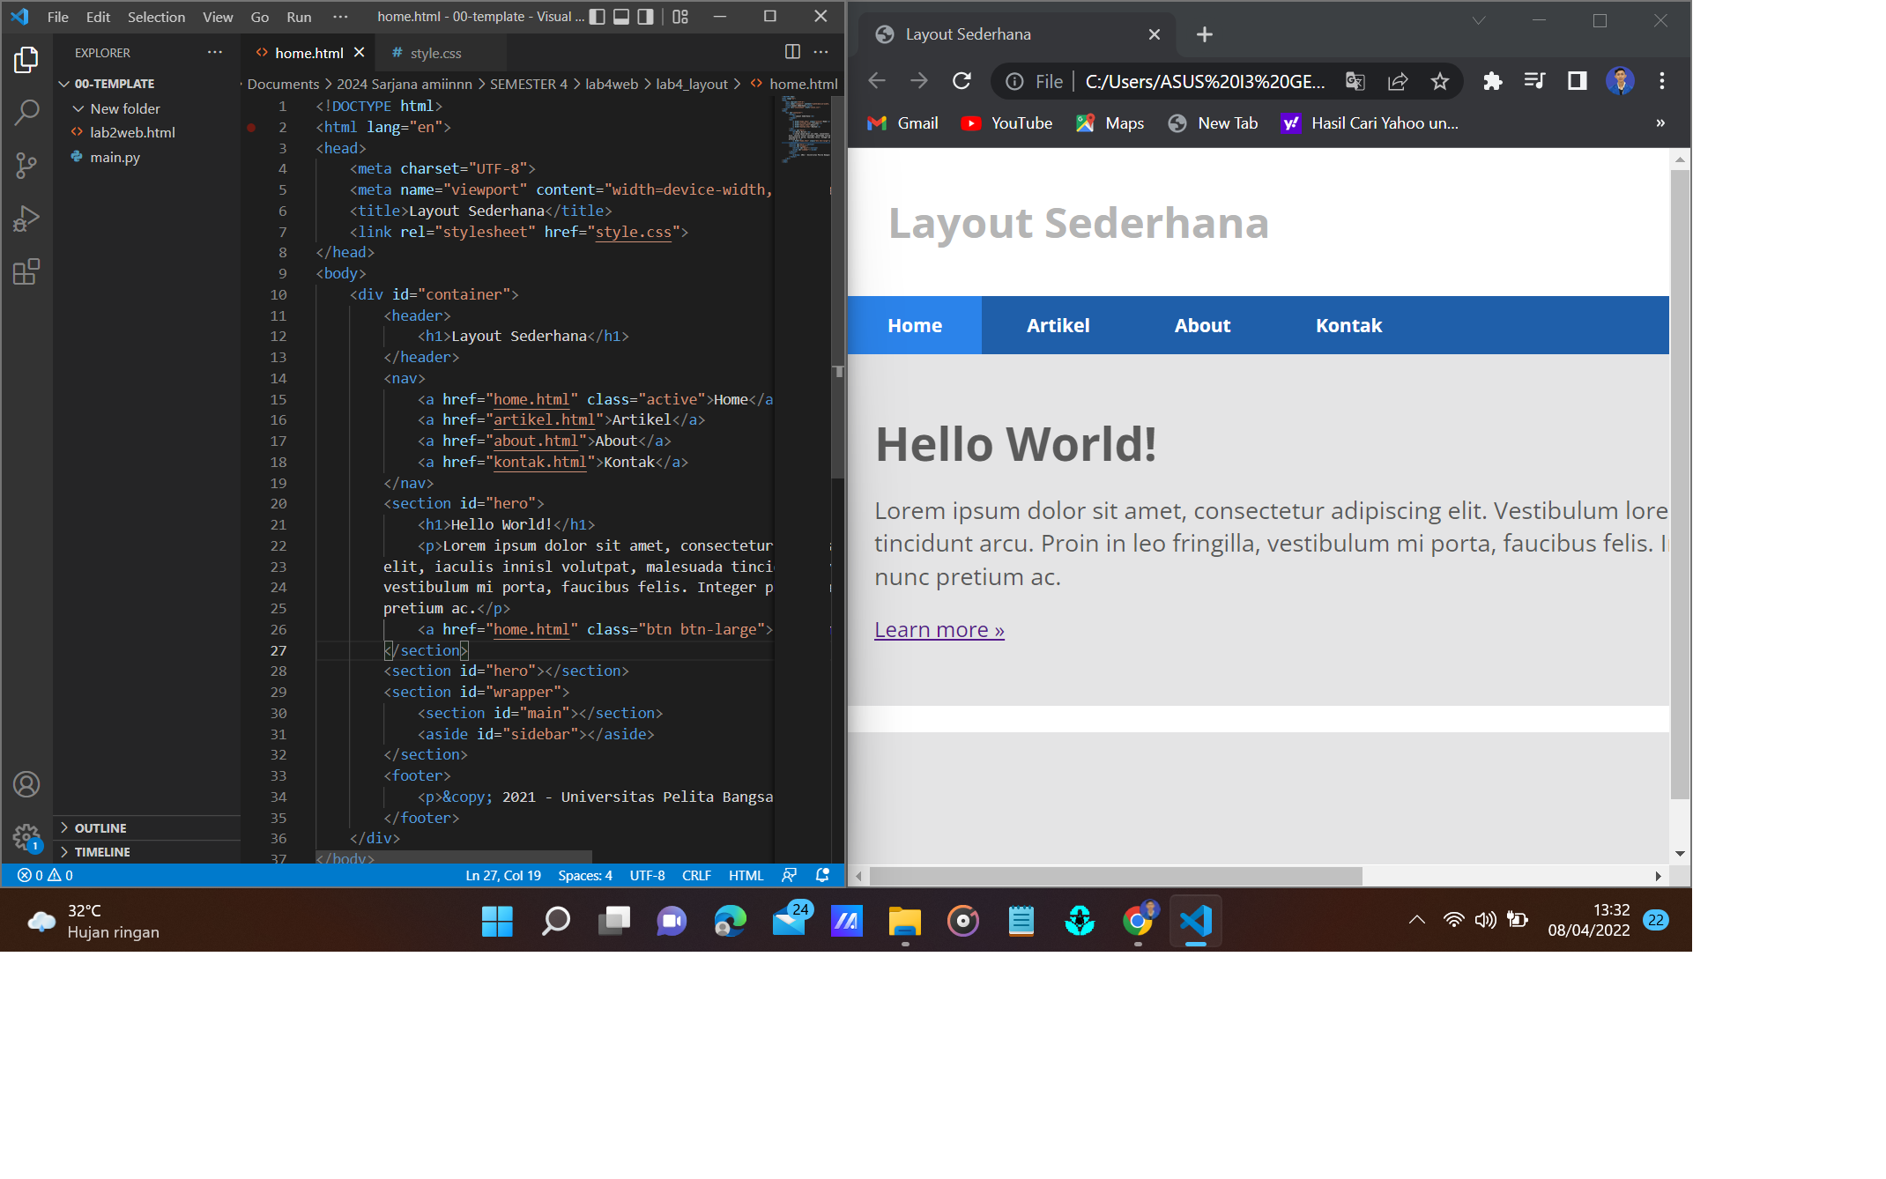Click the Learn more link on the page
The image size is (1886, 1179).
click(939, 629)
